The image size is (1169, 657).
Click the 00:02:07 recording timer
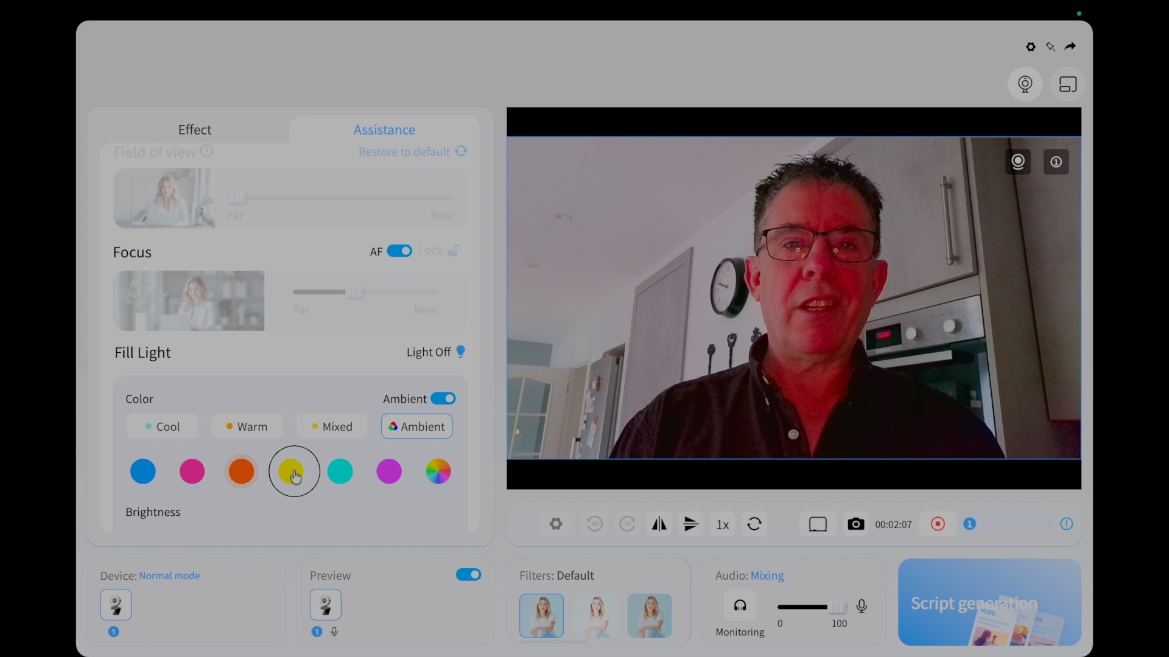tap(893, 524)
